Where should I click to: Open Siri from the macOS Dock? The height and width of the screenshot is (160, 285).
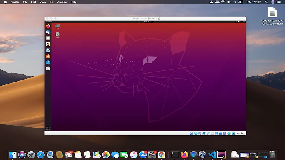pos(22,155)
